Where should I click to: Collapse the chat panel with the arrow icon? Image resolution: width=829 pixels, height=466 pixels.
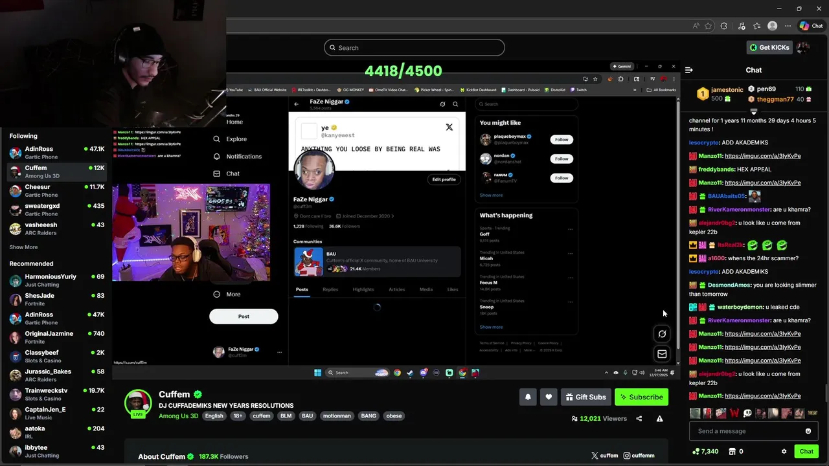pyautogui.click(x=689, y=70)
